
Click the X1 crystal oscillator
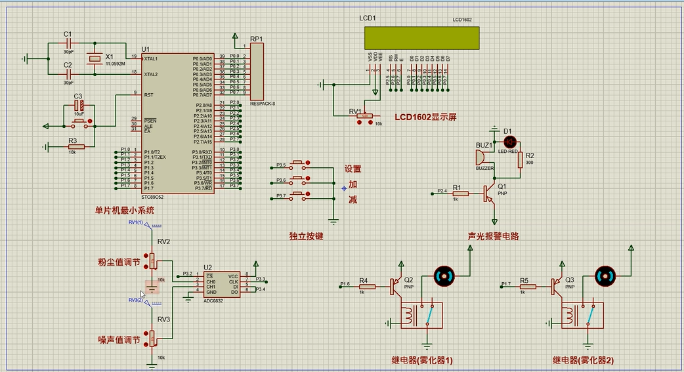point(96,60)
